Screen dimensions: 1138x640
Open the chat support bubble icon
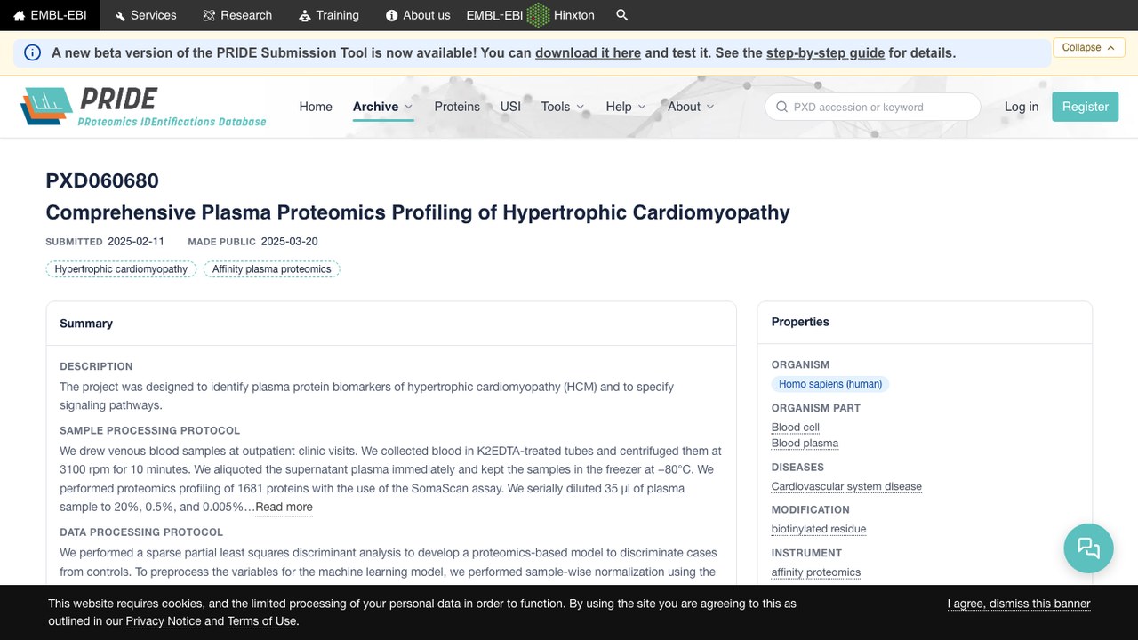pyautogui.click(x=1088, y=548)
